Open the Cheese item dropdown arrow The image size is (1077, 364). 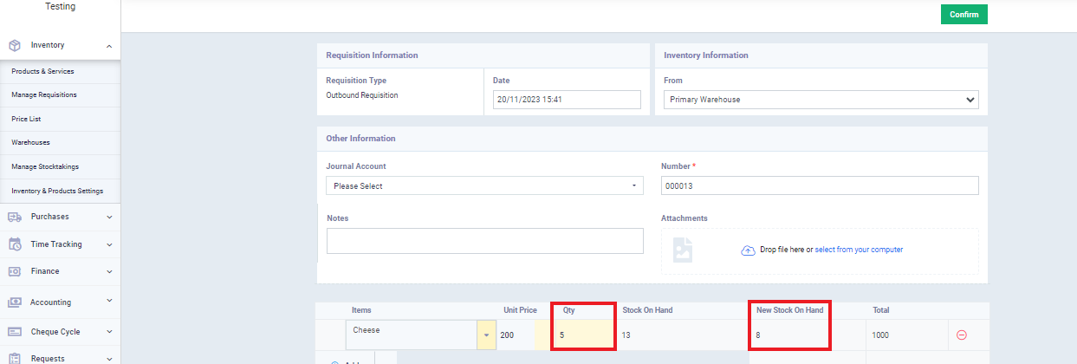point(486,335)
